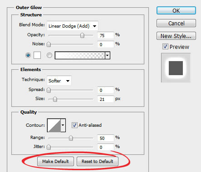Click the New Style button
201x172 pixels.
coord(176,36)
